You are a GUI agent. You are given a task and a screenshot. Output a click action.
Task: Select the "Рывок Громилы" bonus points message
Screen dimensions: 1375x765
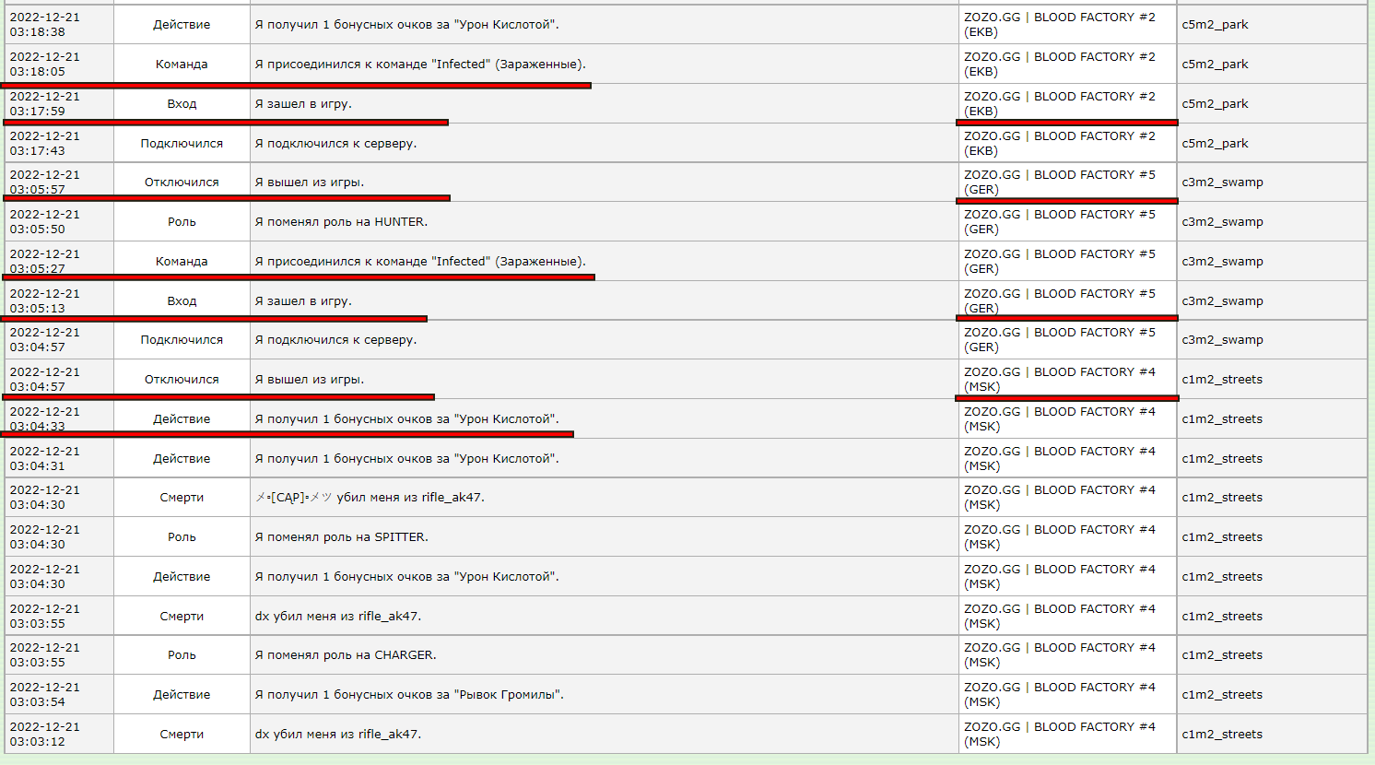pyautogui.click(x=409, y=695)
